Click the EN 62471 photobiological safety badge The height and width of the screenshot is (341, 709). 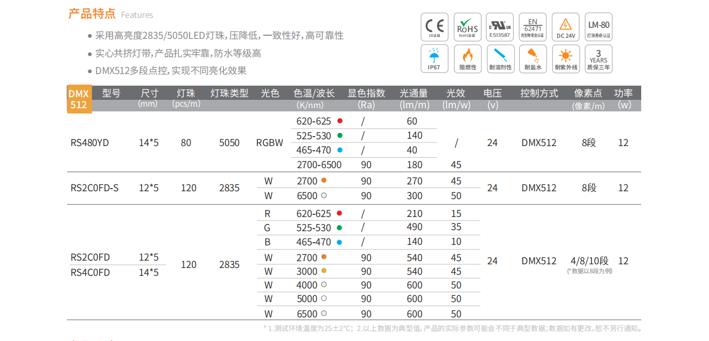point(532,27)
